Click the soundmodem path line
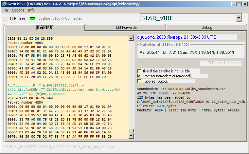 [181, 89]
